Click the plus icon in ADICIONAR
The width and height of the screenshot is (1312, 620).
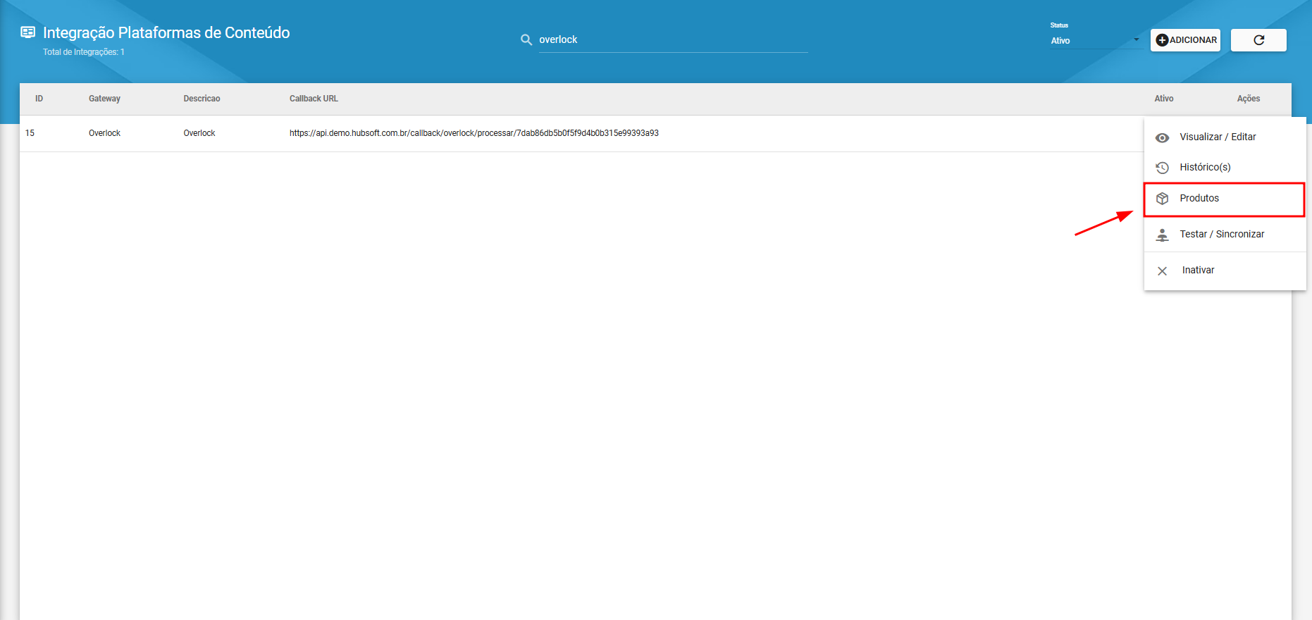[x=1162, y=40]
